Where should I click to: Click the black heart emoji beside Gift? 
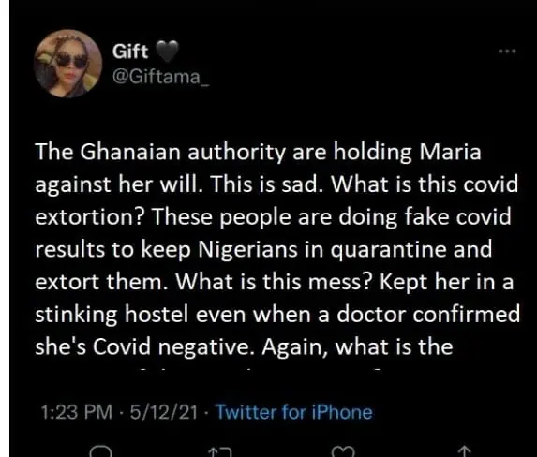pyautogui.click(x=167, y=52)
